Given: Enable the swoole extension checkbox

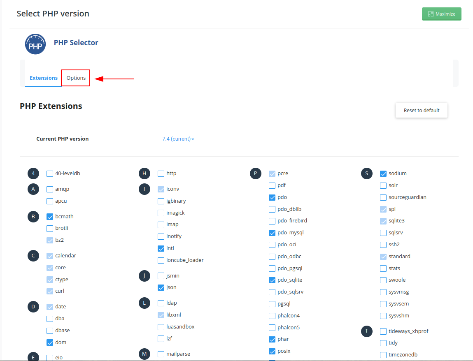Looking at the screenshot, I should pos(383,280).
